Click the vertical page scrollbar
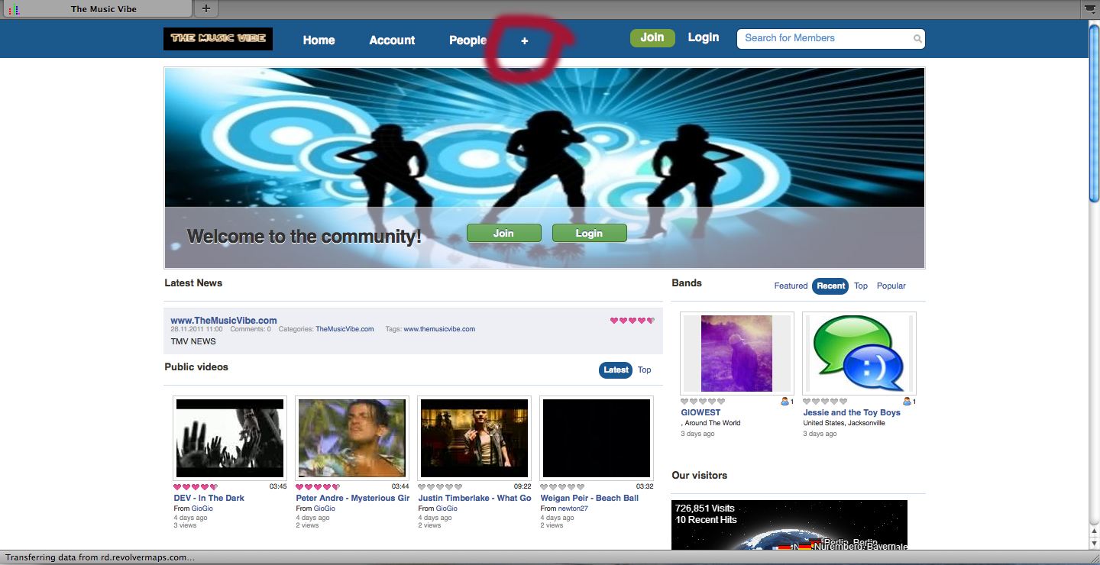 point(1094,115)
